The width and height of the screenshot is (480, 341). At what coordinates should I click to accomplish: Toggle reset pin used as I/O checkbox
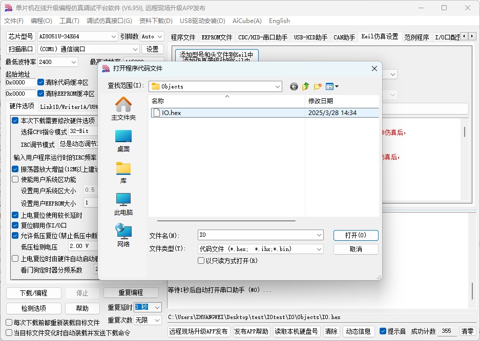click(15, 225)
